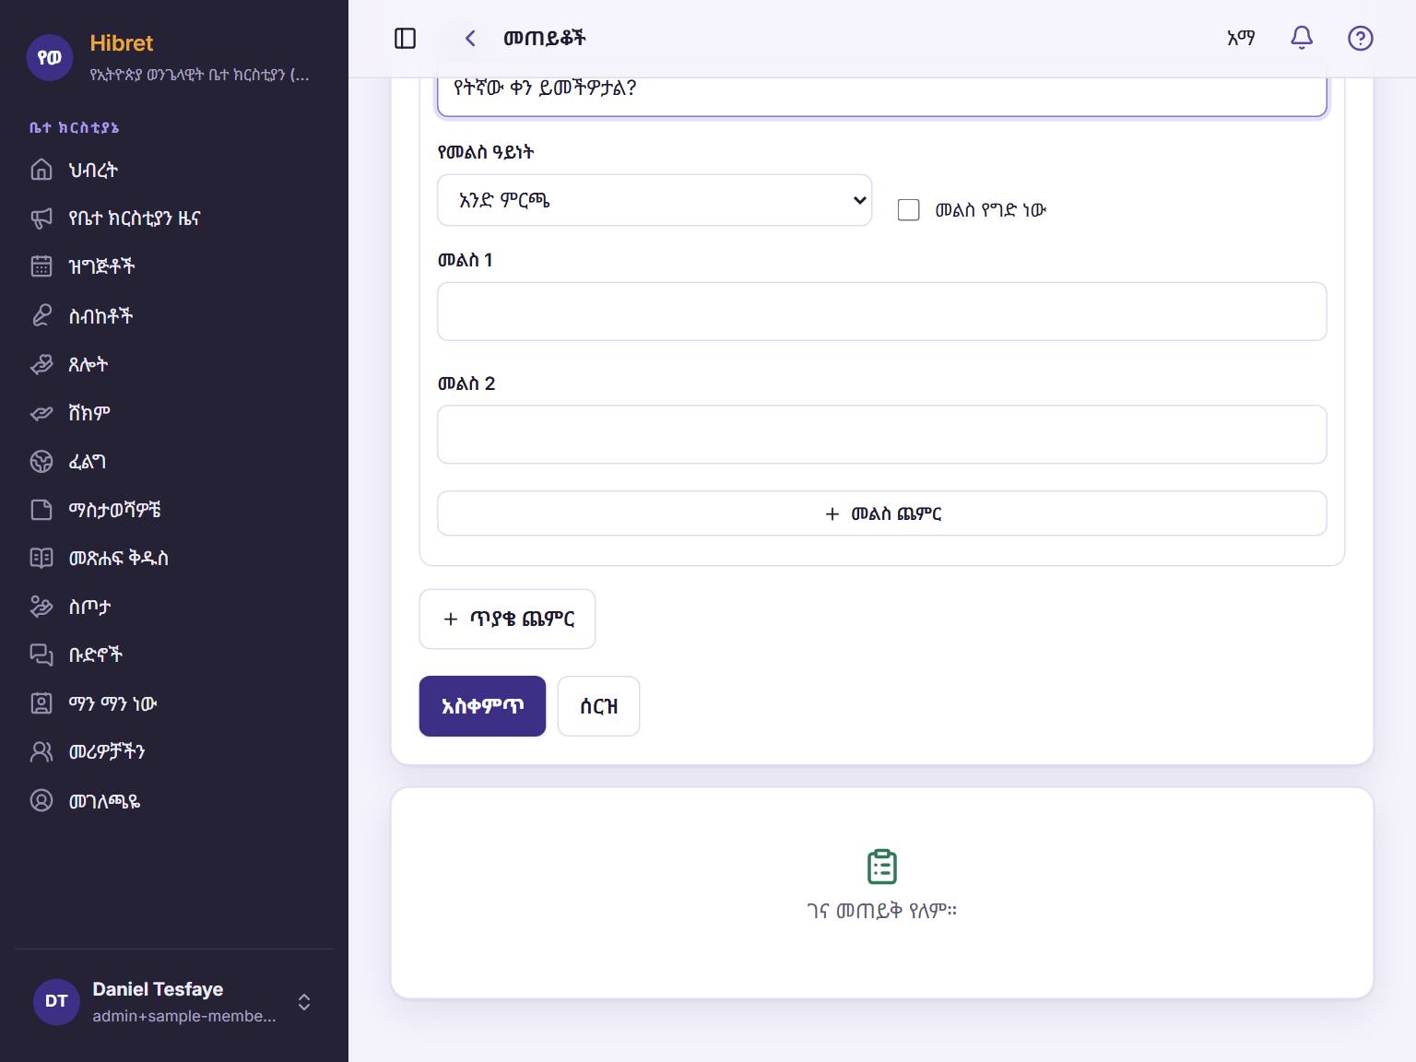This screenshot has width=1416, height=1062.
Task: Click megaphone icon for የቤተ ክርስቲያን ዜና
Action: [41, 218]
